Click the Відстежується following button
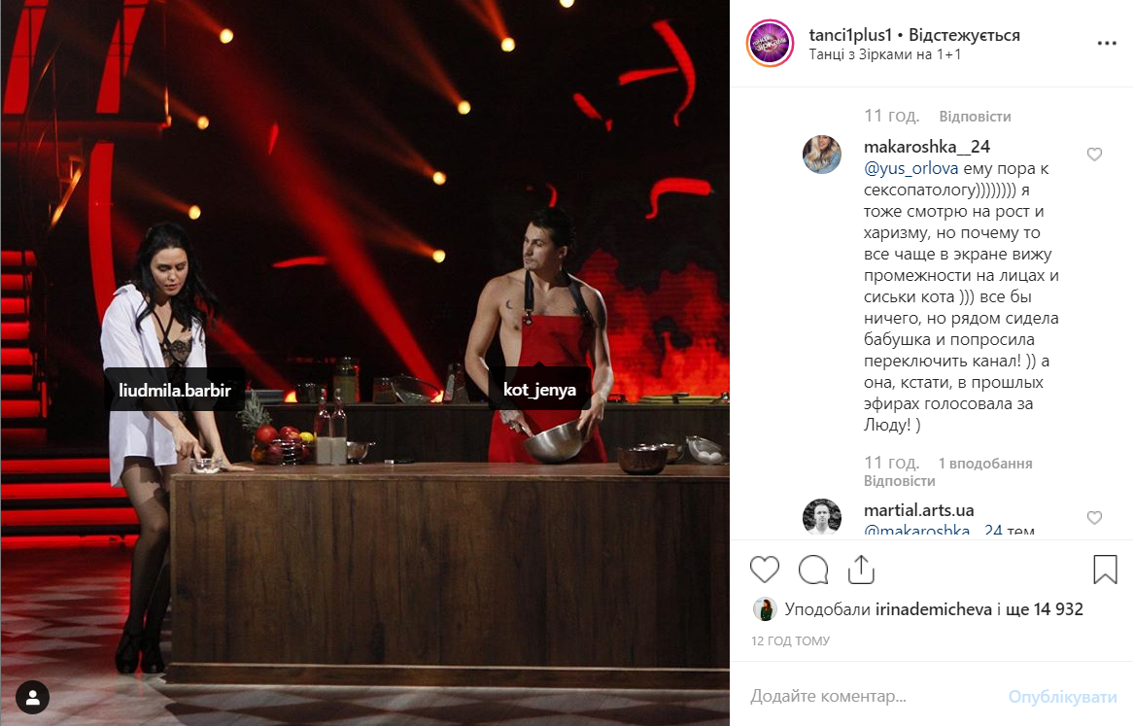 pyautogui.click(x=964, y=35)
